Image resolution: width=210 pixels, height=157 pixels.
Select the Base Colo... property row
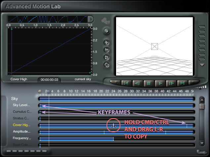[22, 145]
